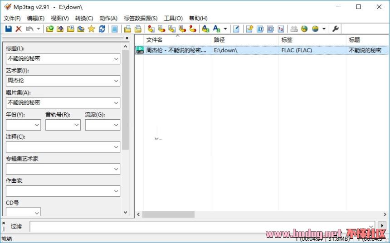Viewport: 390px width, 243px height.
Task: Click file list horizontal scrollbar thumb
Action: [x=168, y=214]
